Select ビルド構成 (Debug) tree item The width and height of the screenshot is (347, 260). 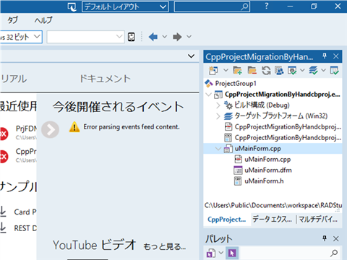click(262, 105)
